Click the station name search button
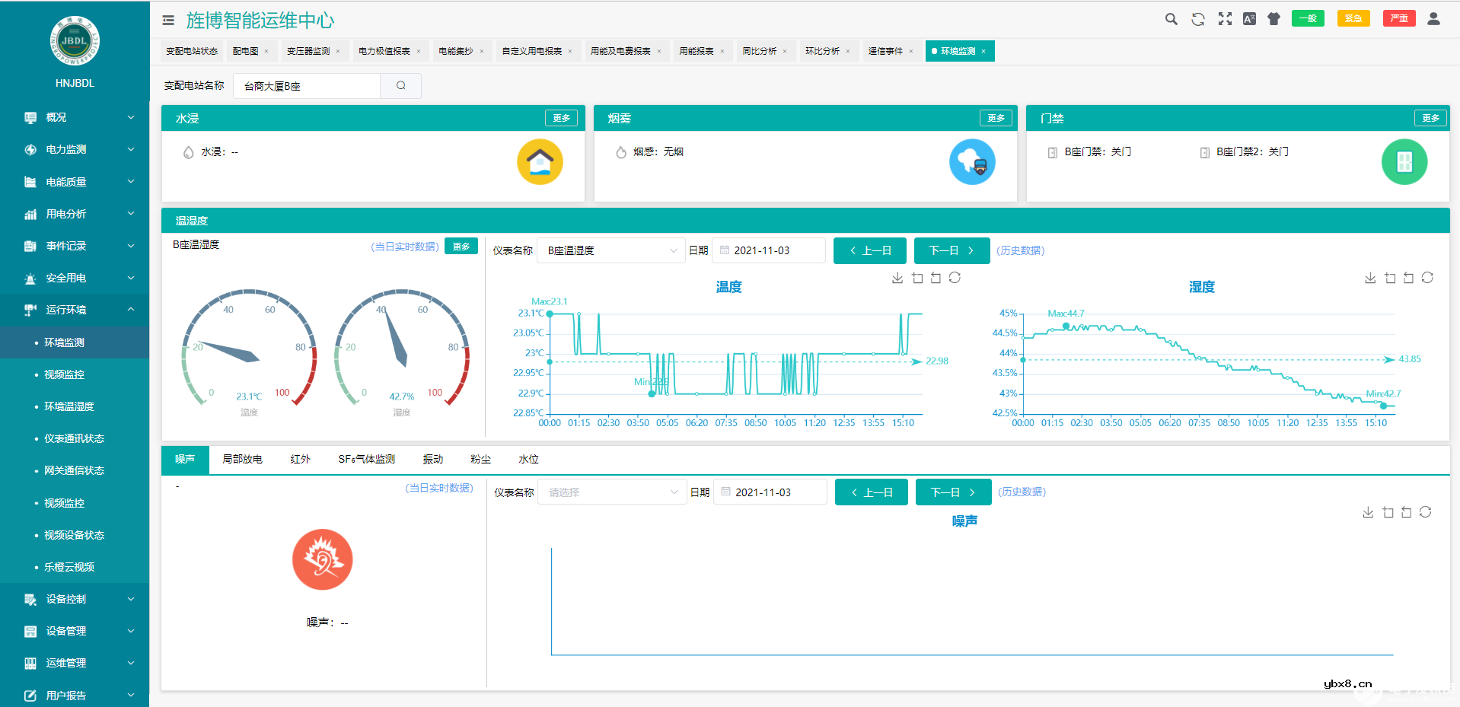The height and width of the screenshot is (707, 1460). (400, 86)
